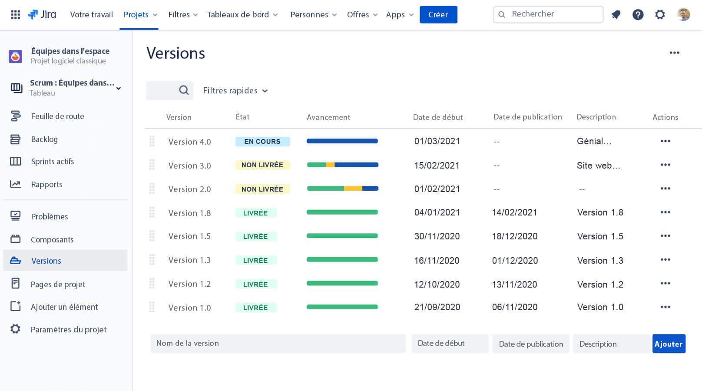
Task: Open the settings gear in top bar
Action: point(660,15)
